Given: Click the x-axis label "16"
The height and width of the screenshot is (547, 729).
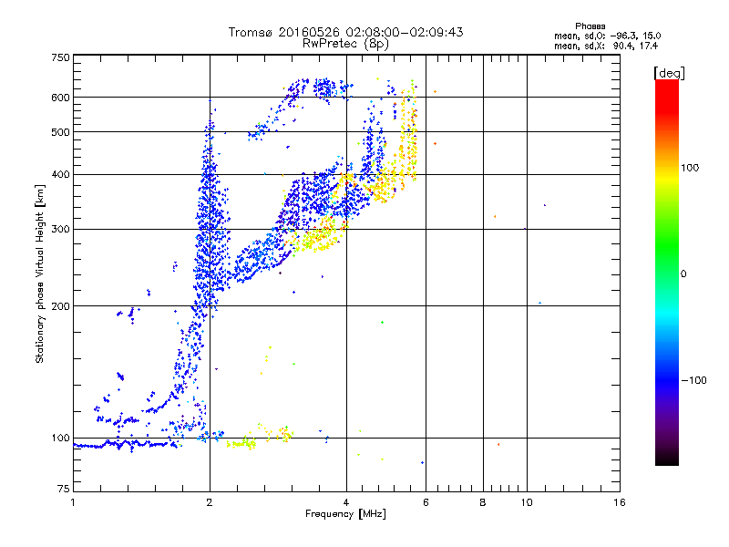Looking at the screenshot, I should coord(620,502).
